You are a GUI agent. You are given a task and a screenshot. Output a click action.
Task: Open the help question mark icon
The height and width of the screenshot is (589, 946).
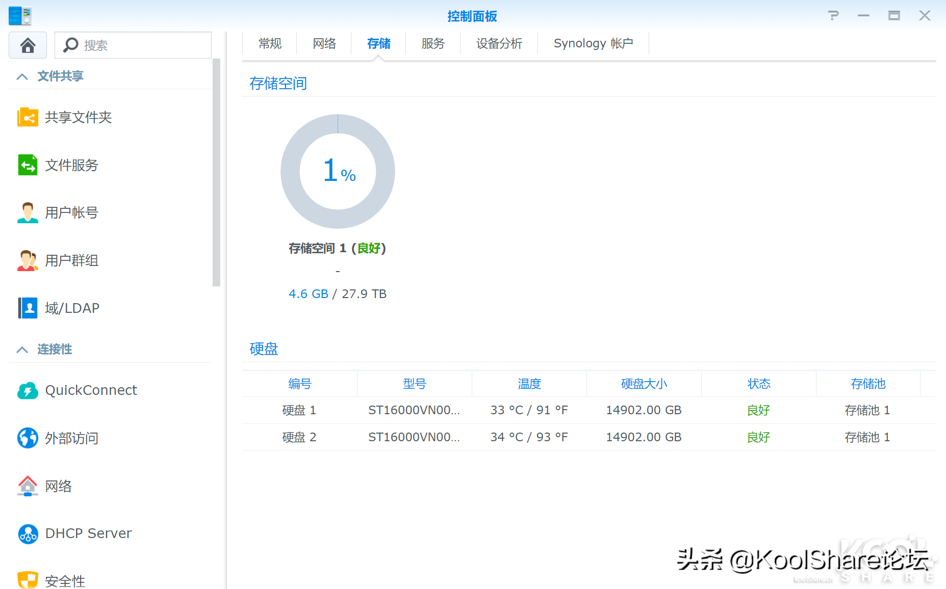coord(833,16)
